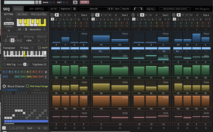Enable the MidiTP checkbox
The height and width of the screenshot is (132, 213).
39,48
